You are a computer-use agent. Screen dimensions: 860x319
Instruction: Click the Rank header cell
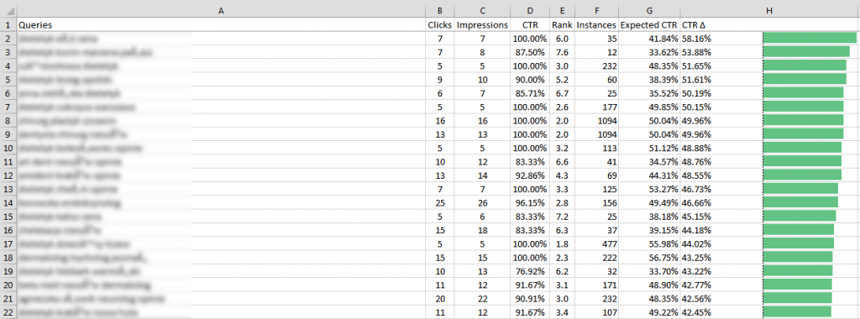562,24
